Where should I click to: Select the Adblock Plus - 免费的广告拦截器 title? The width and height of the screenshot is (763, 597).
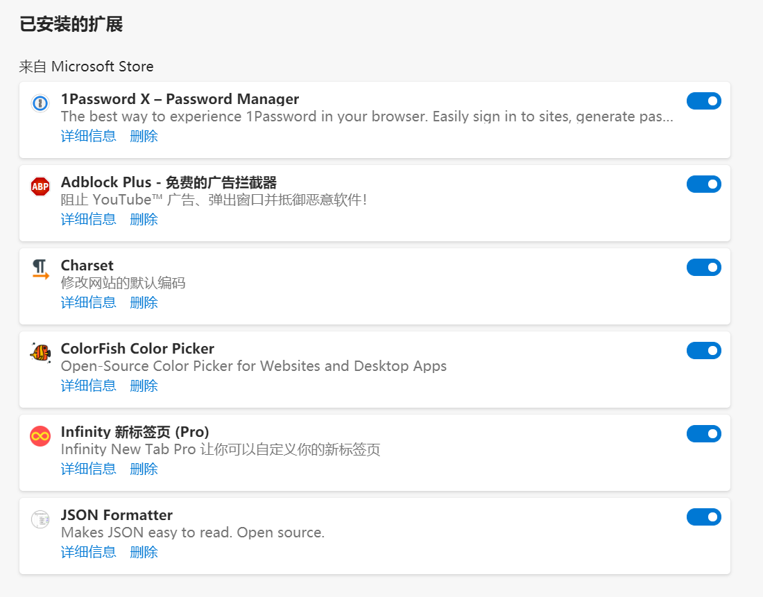pos(169,182)
